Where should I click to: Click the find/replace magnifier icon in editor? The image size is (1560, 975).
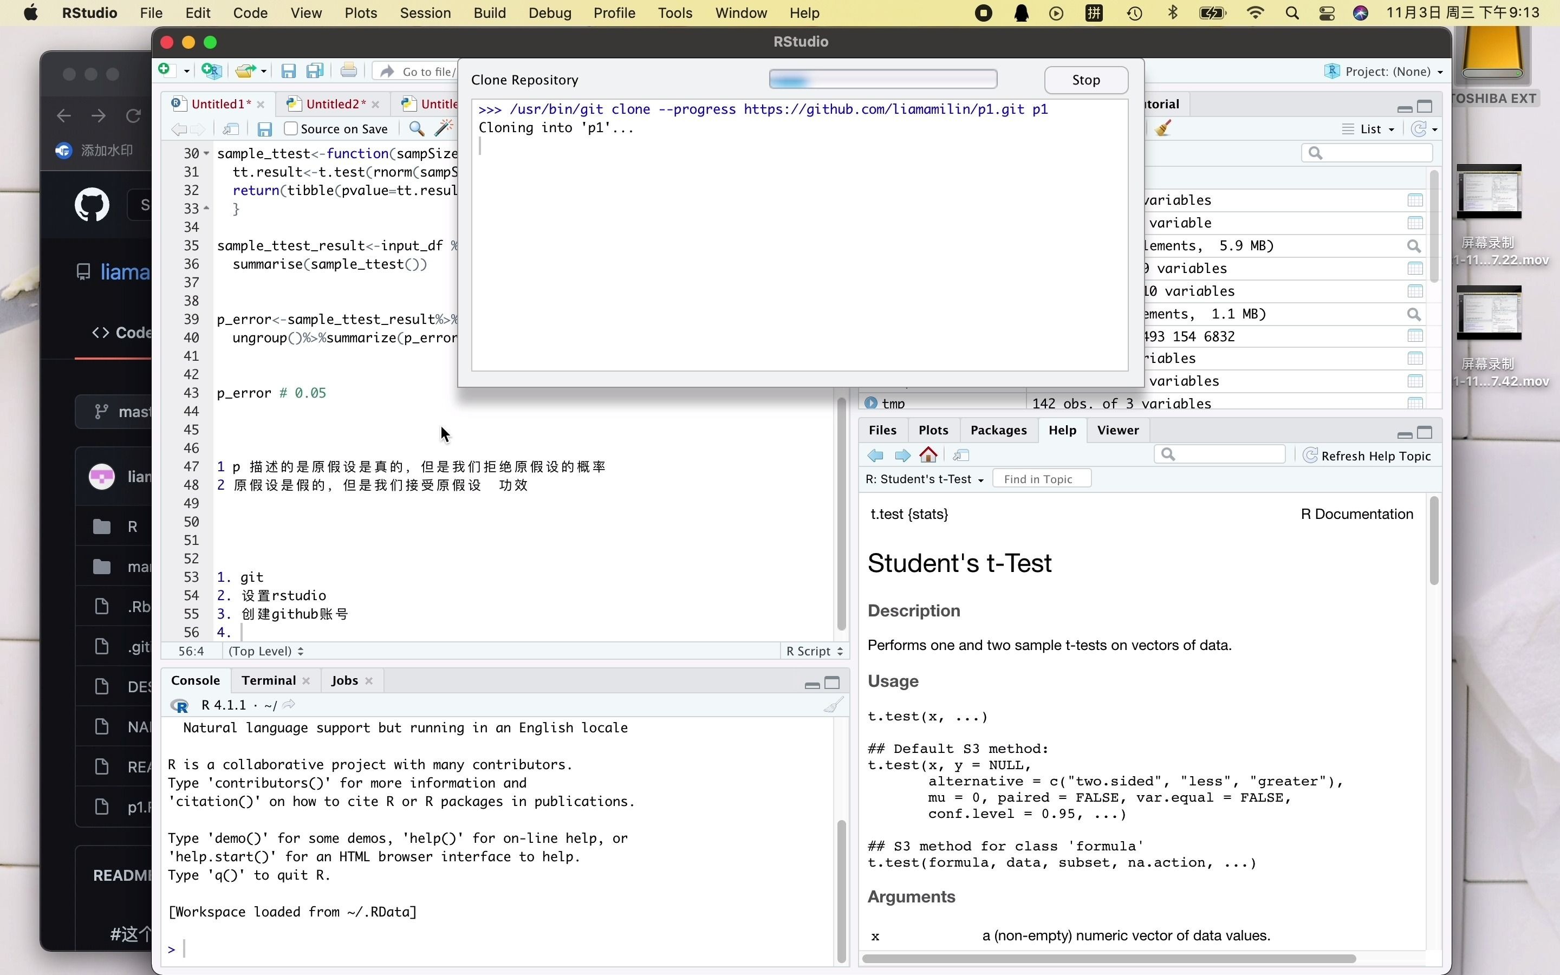(417, 129)
